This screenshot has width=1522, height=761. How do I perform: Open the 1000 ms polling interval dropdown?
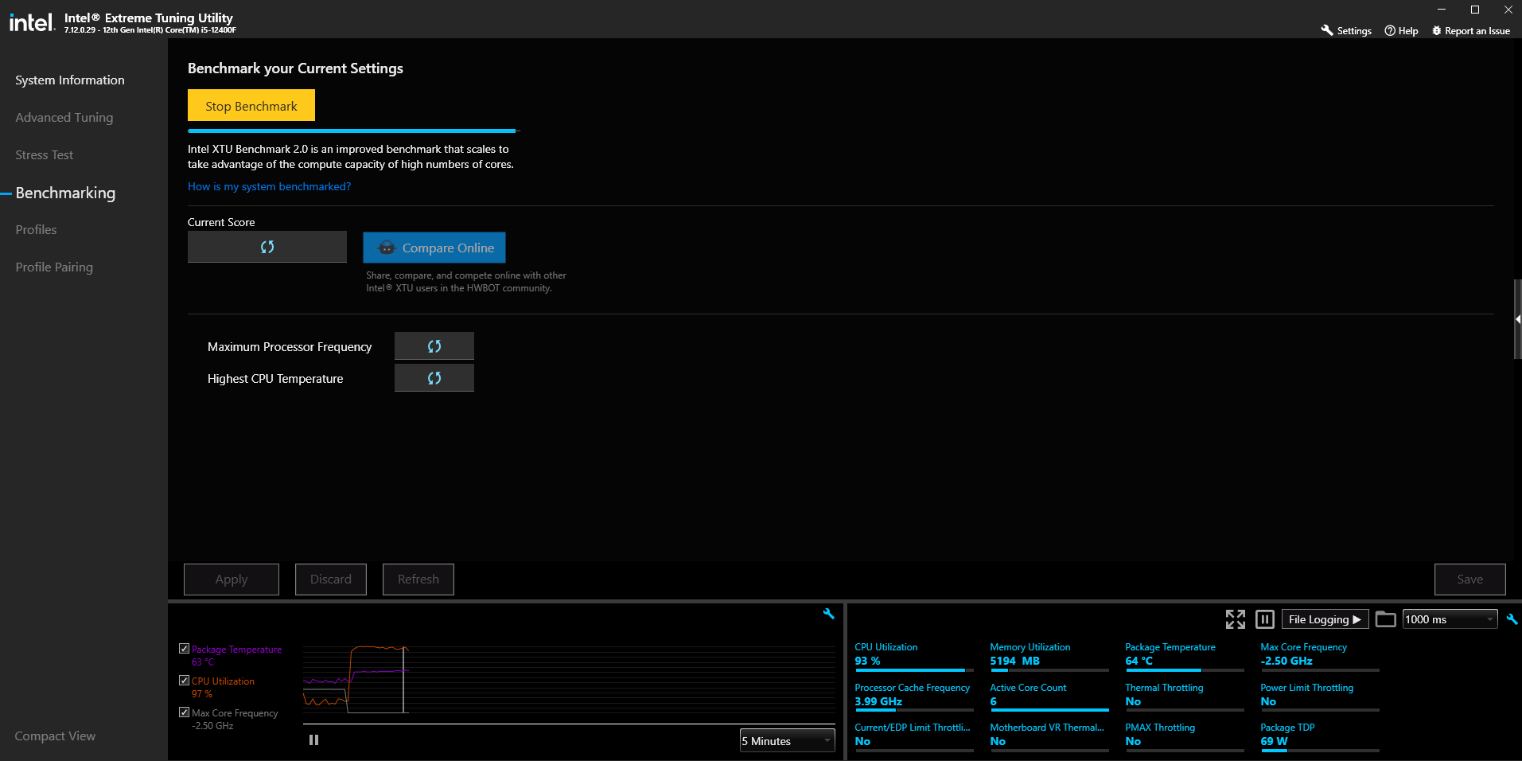1450,619
